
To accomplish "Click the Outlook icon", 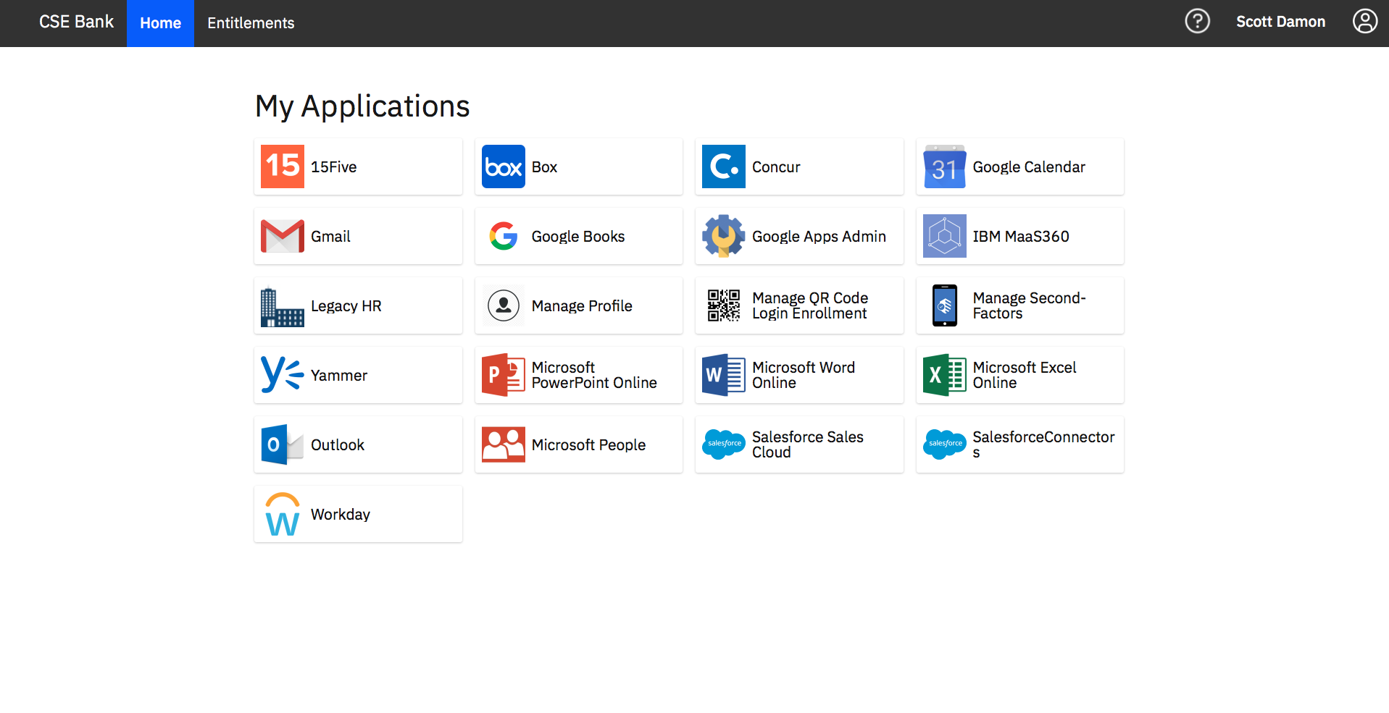I will pyautogui.click(x=283, y=444).
